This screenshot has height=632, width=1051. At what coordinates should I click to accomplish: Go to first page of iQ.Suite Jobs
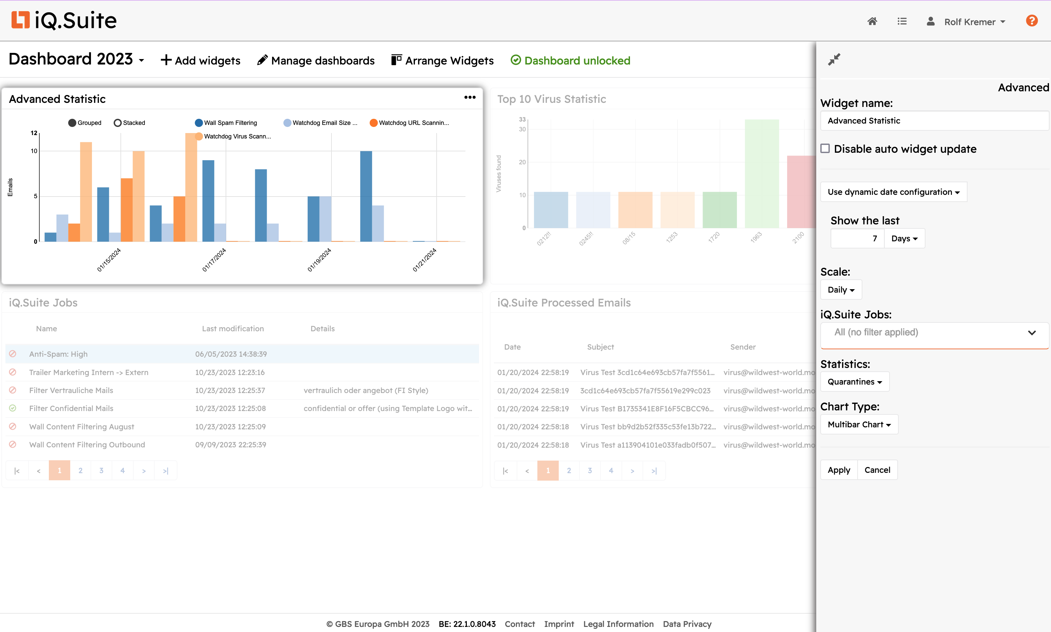click(17, 470)
